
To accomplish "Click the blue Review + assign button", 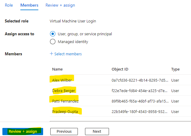I will click(23, 132).
